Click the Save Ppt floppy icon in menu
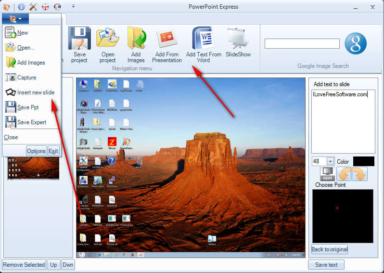This screenshot has height=273, width=384. tap(11, 107)
